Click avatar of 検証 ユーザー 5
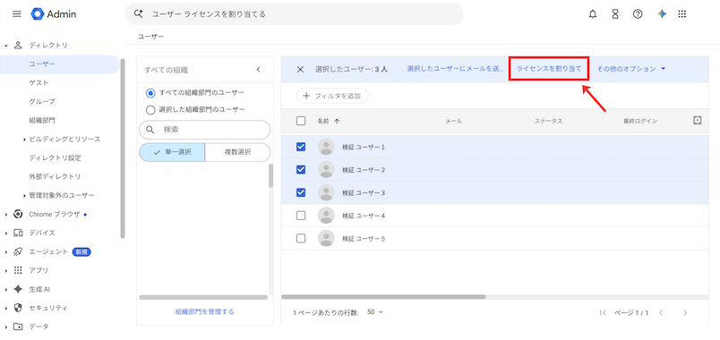The height and width of the screenshot is (340, 720). 326,238
